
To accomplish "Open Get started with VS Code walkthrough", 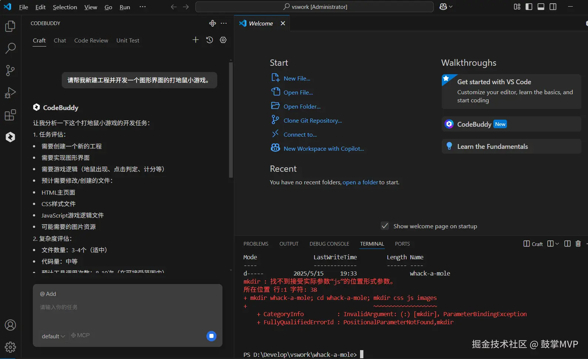I will pos(511,92).
